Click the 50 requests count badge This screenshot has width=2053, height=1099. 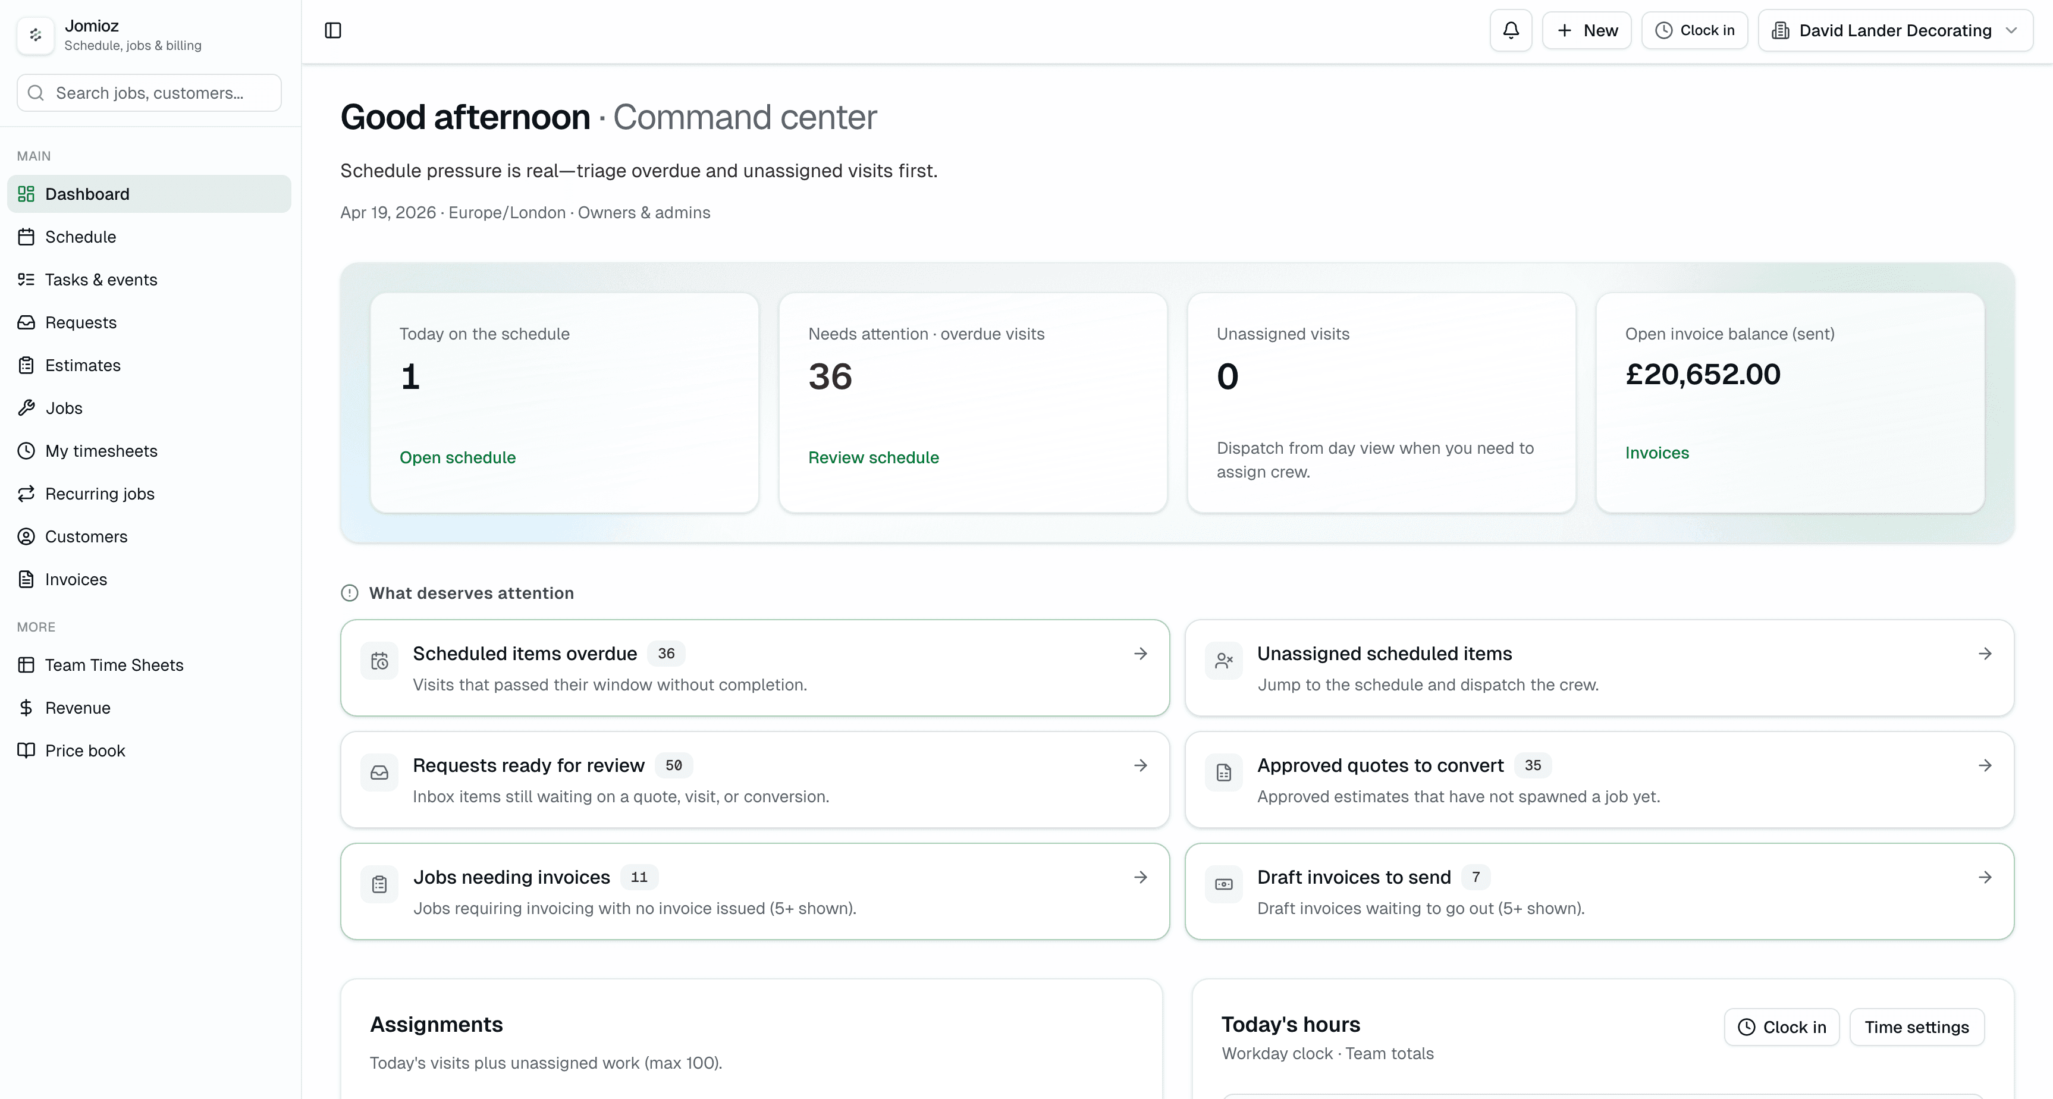click(x=673, y=765)
